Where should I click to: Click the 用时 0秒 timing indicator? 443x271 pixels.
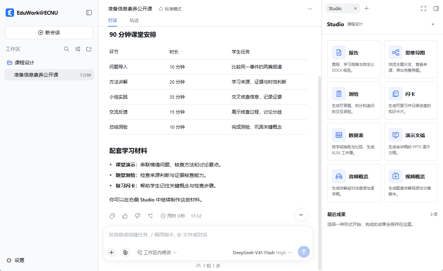(173, 216)
